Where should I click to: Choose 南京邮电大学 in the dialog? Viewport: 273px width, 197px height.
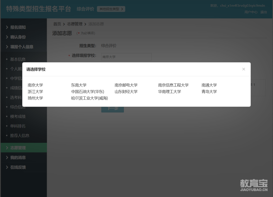click(126, 85)
